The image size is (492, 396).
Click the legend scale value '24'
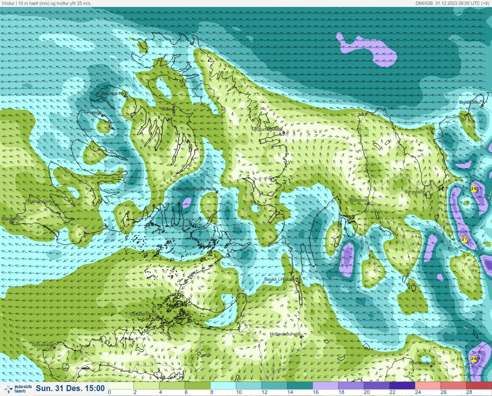coord(418,392)
